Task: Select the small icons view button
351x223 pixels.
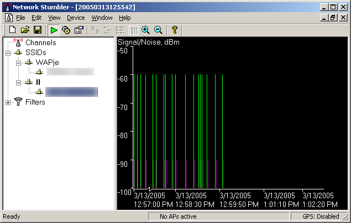Action: [x=108, y=30]
